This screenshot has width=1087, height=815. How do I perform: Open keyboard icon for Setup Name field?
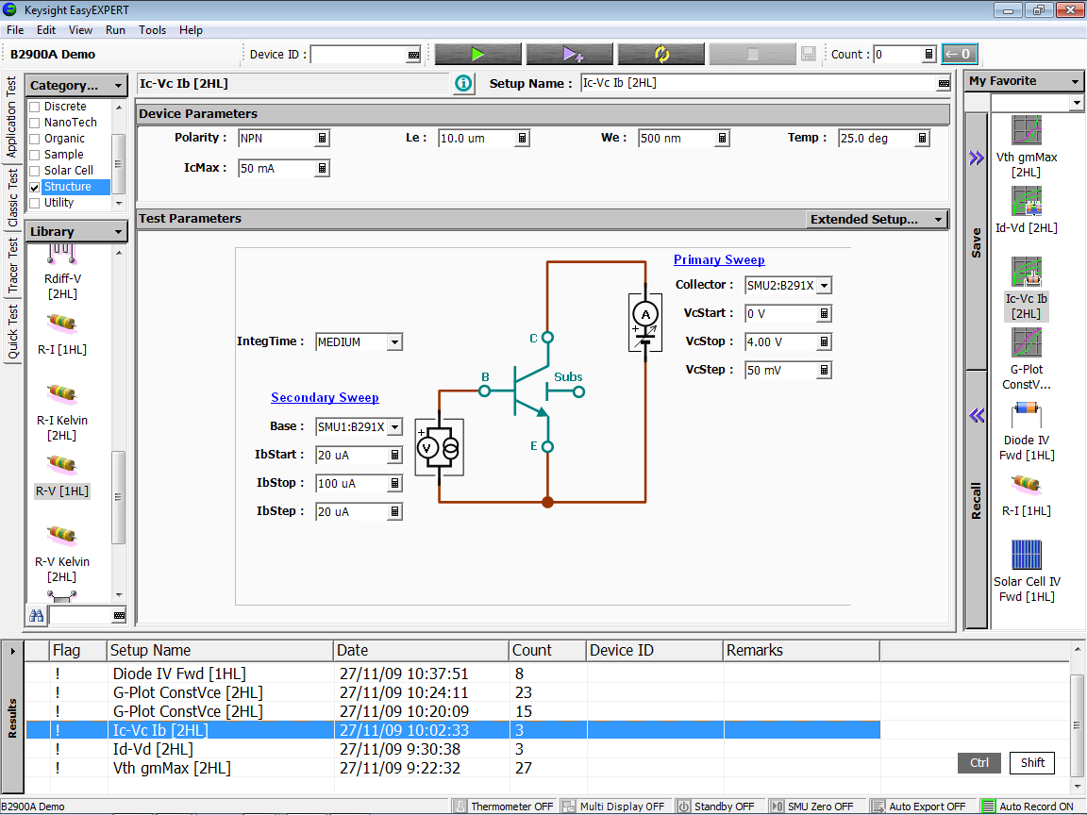pos(944,84)
